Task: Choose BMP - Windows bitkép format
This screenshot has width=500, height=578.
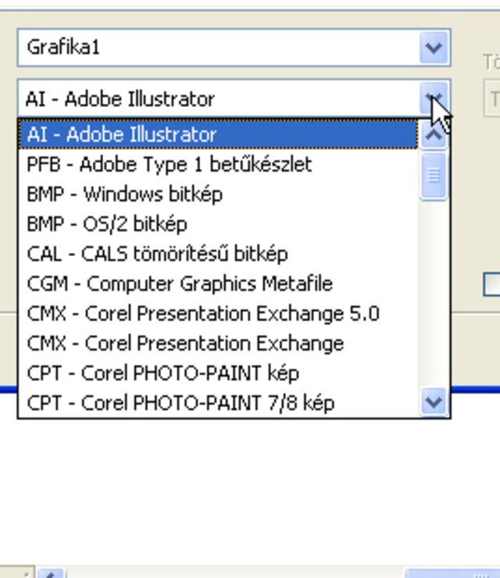Action: (x=218, y=194)
